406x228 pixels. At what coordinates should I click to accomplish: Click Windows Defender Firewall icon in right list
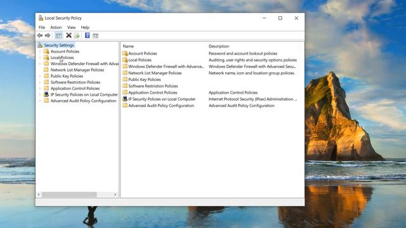point(125,66)
